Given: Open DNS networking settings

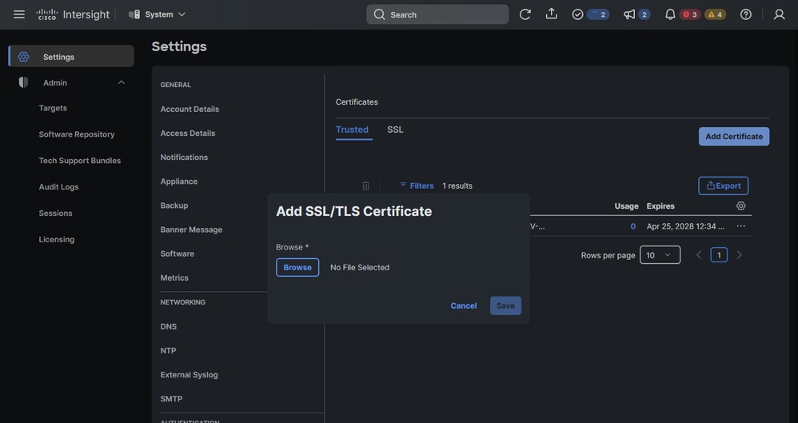Looking at the screenshot, I should click(x=169, y=326).
